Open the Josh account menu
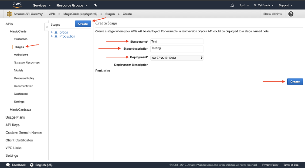 [244, 5]
